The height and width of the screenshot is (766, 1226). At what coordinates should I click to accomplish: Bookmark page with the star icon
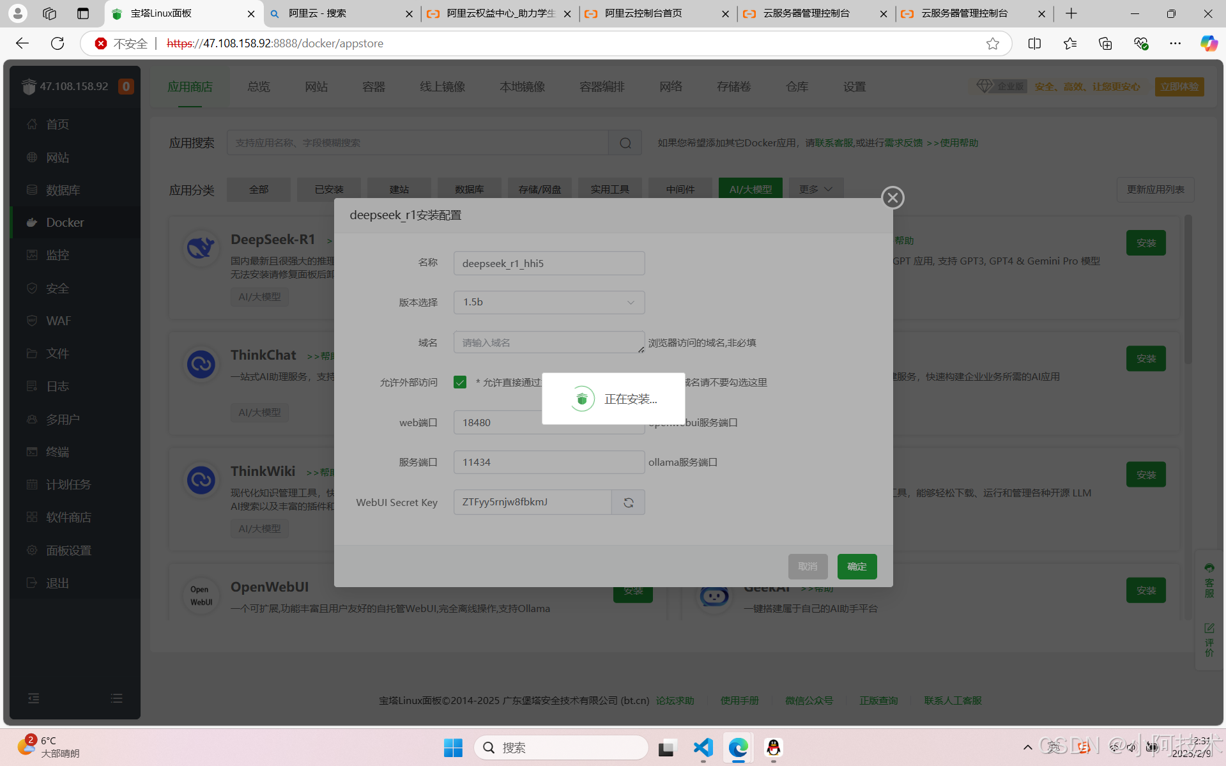992,43
